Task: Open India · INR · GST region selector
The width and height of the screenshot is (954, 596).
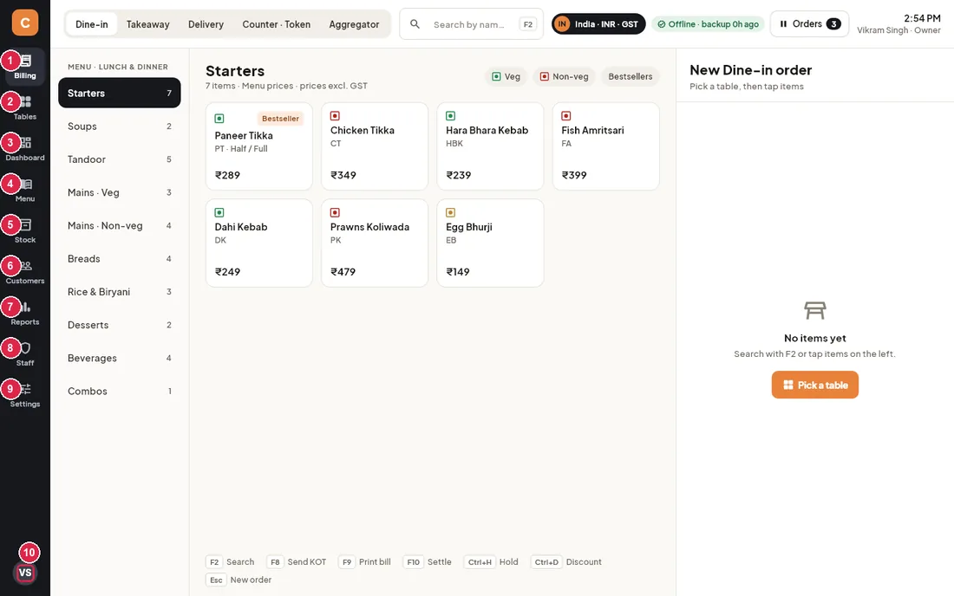Action: [598, 23]
